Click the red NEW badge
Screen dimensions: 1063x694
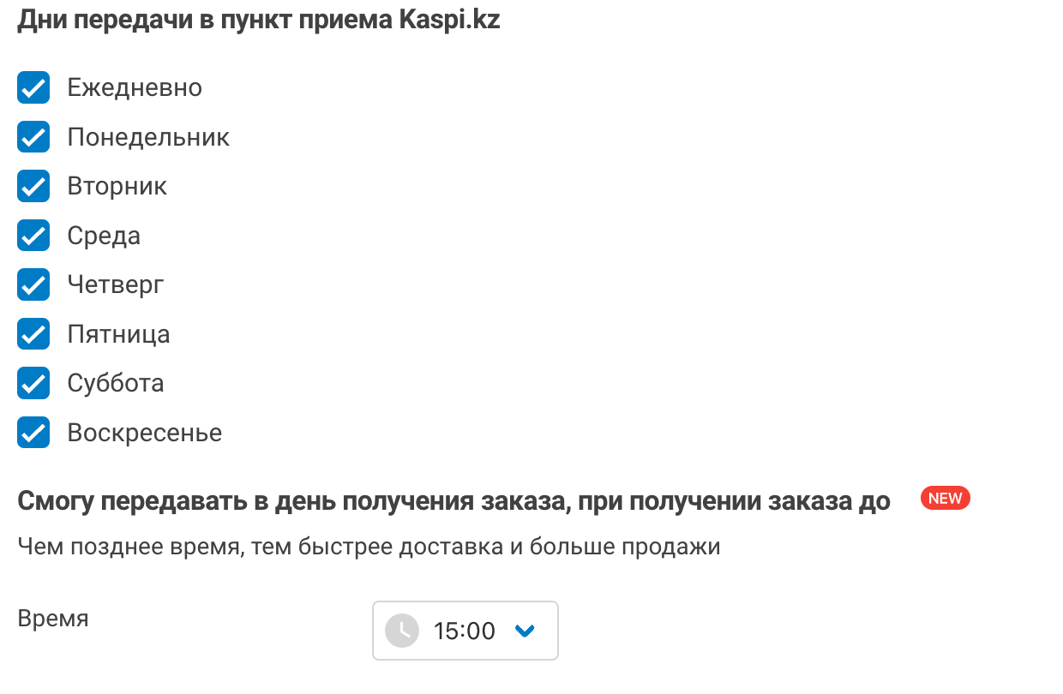946,499
